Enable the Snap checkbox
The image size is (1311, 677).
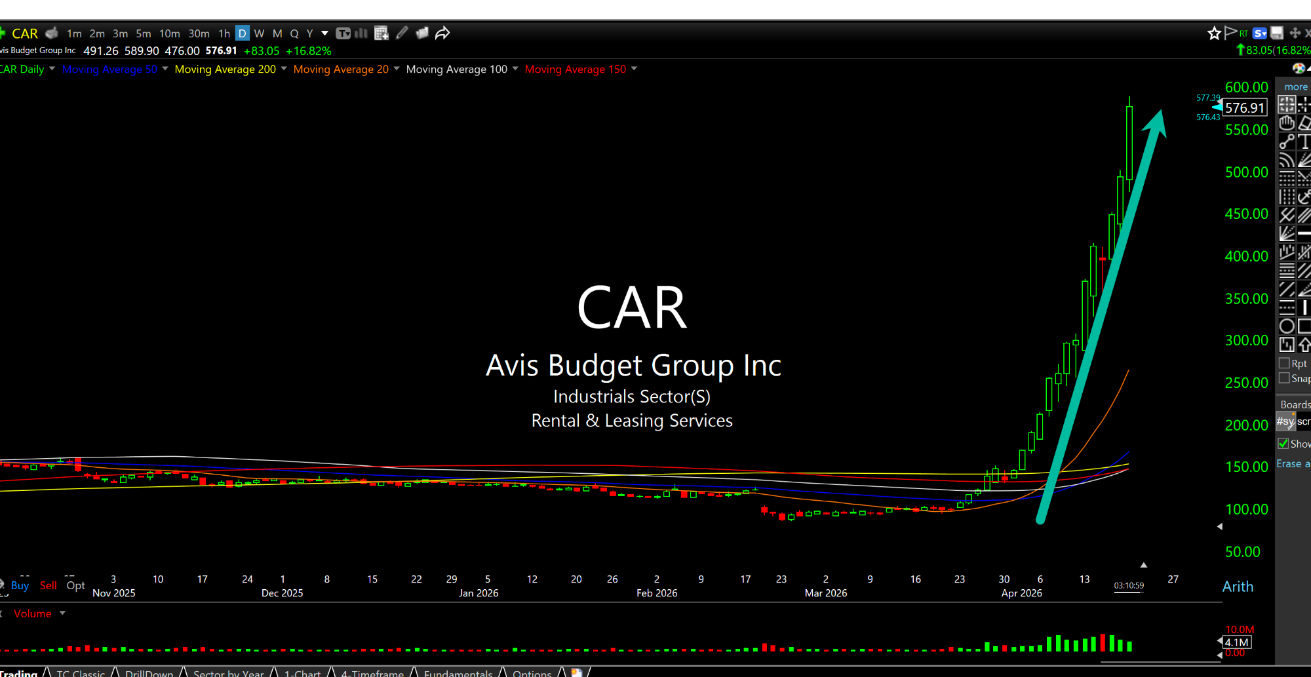(x=1284, y=378)
